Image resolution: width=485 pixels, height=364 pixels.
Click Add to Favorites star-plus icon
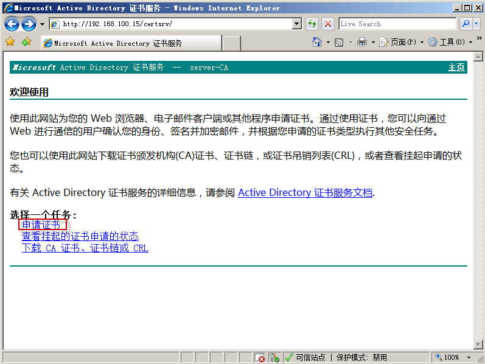pos(26,43)
